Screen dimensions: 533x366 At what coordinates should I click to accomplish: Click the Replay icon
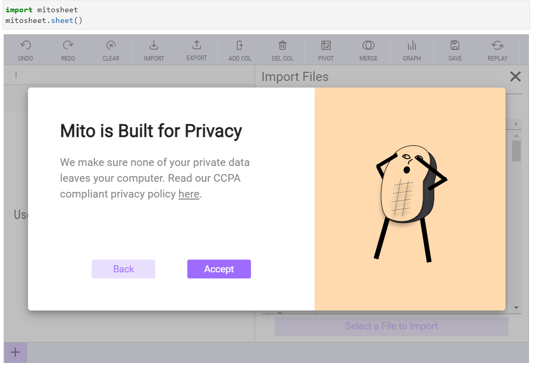tap(497, 46)
